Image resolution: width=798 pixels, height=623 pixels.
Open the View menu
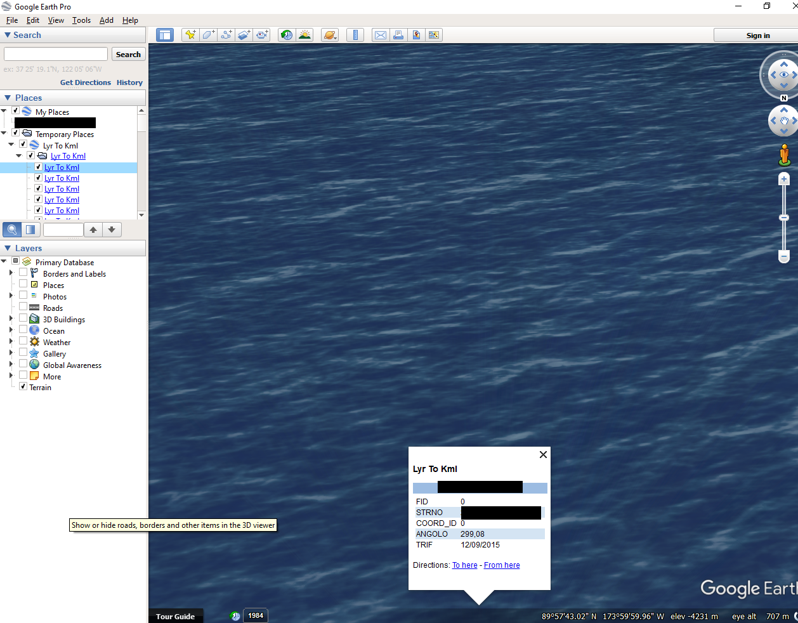(x=56, y=20)
